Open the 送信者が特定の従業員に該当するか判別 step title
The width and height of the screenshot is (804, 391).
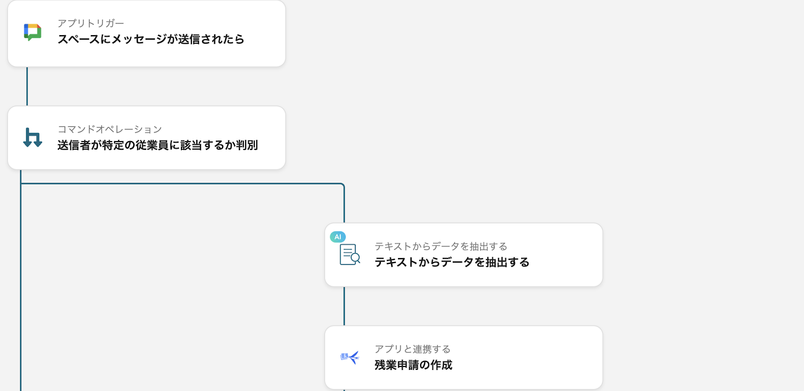coord(157,145)
